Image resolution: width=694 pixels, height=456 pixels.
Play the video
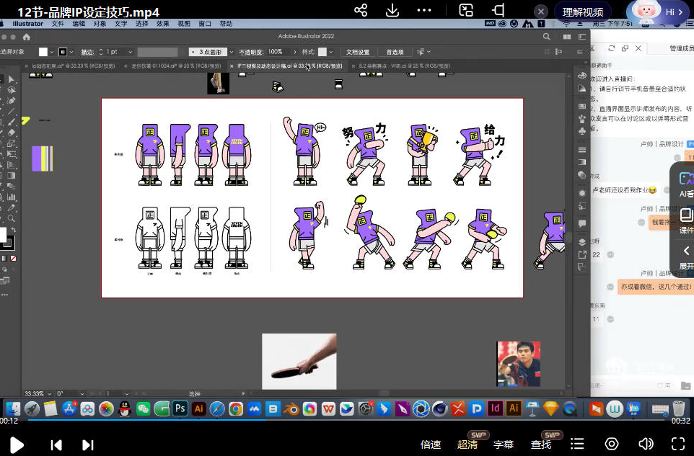tap(17, 444)
